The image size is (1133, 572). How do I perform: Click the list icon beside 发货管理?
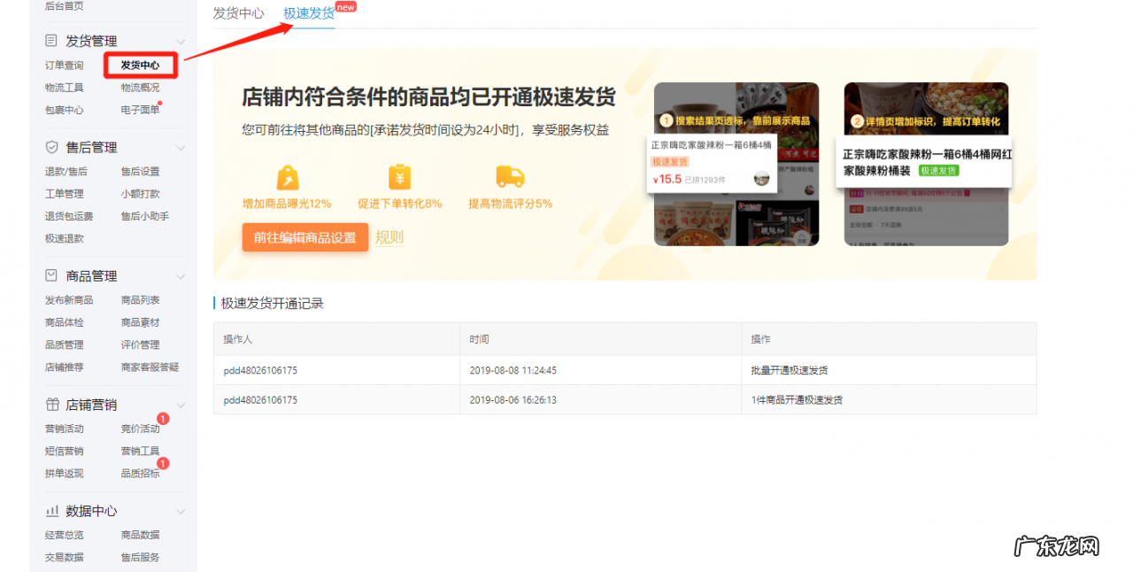51,40
